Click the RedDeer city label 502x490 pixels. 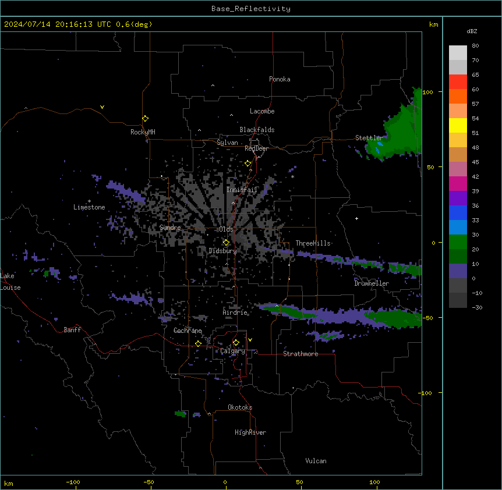tap(256, 148)
